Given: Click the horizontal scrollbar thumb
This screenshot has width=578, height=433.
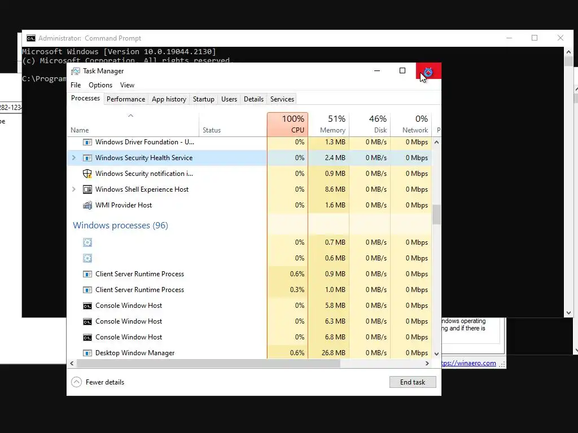Looking at the screenshot, I should [x=208, y=364].
